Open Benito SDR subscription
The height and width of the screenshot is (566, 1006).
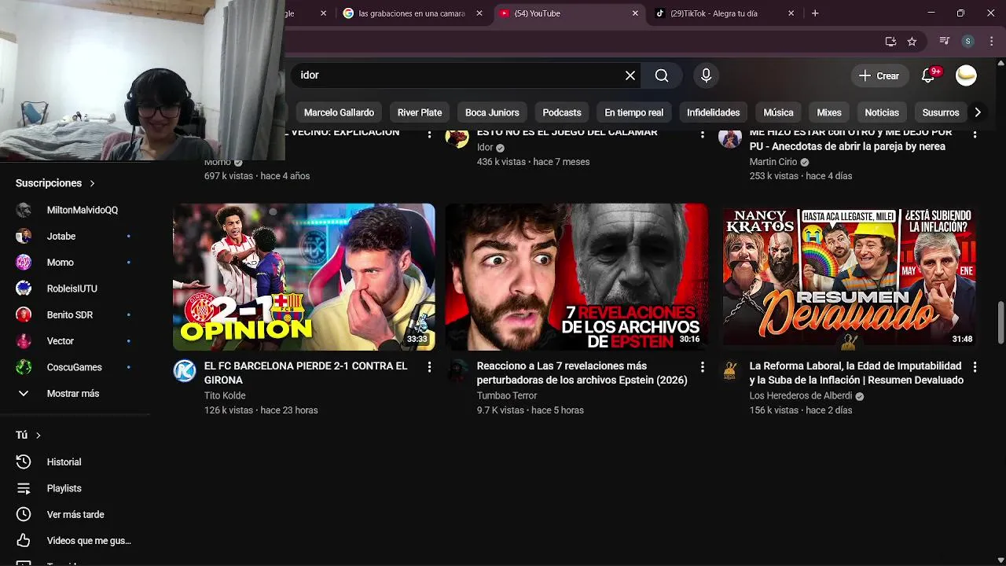[75, 314]
